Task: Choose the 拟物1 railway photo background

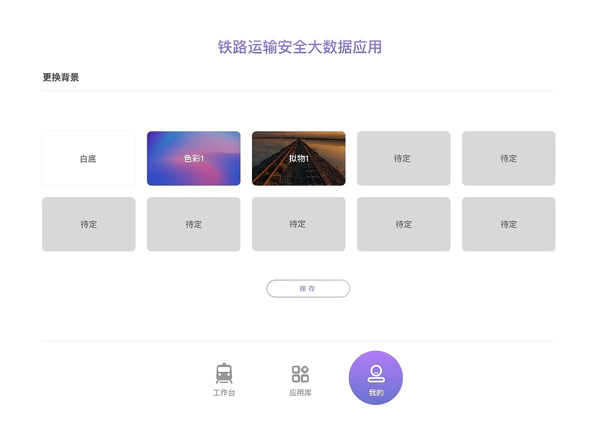Action: (298, 158)
